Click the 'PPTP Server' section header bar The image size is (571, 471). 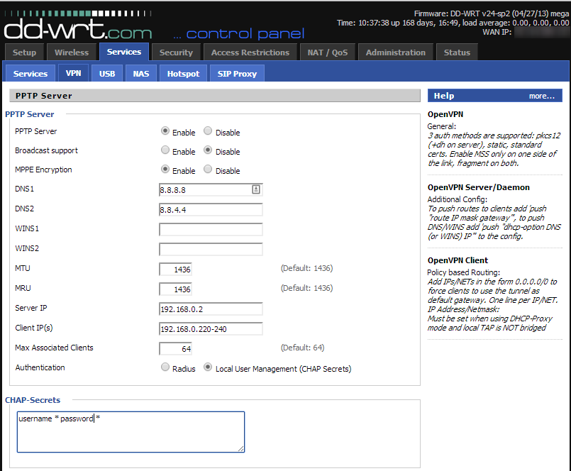coord(215,96)
